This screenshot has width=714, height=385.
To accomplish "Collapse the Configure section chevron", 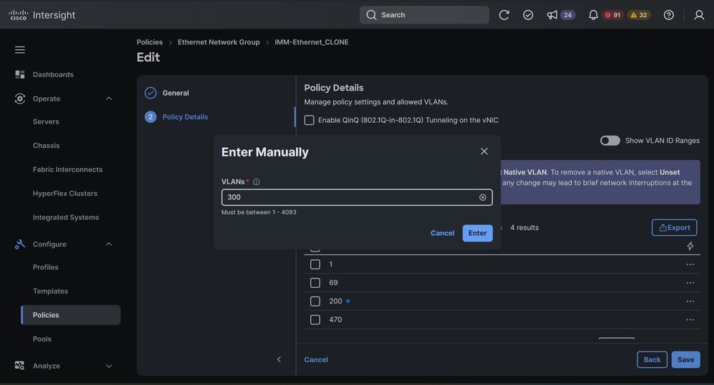I will [x=109, y=244].
